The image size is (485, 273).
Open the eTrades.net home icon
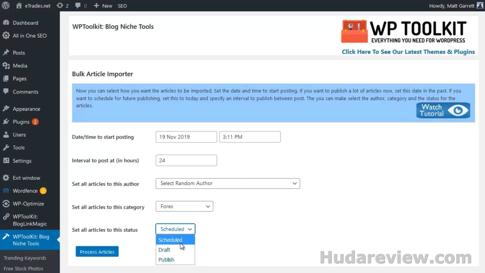click(19, 5)
